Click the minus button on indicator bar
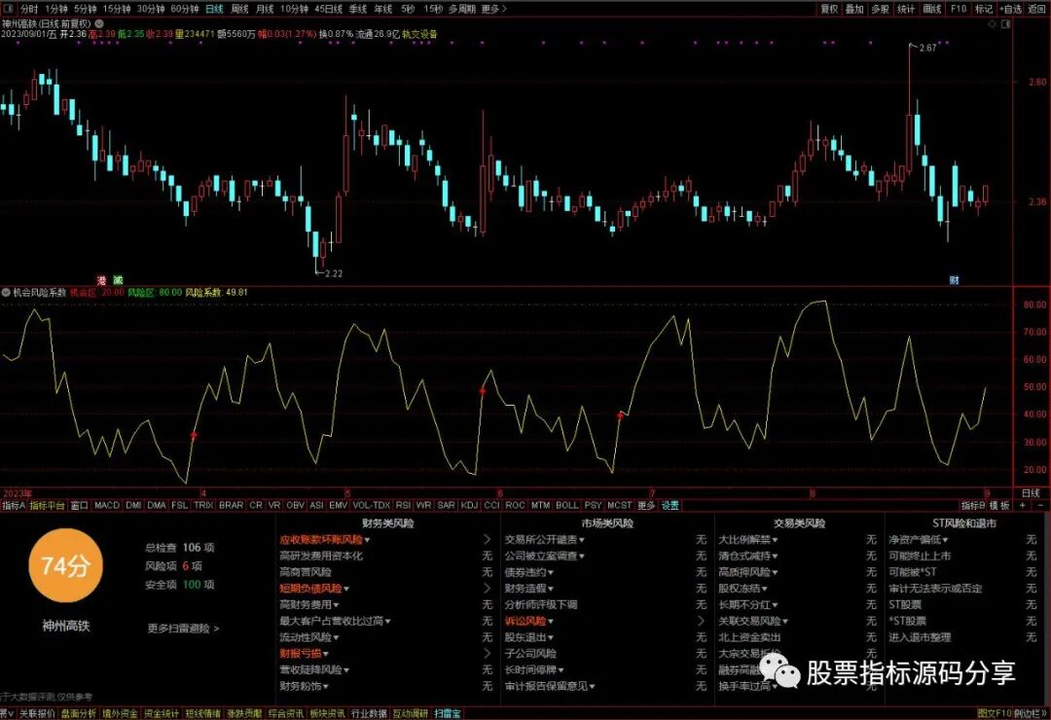 1039,505
